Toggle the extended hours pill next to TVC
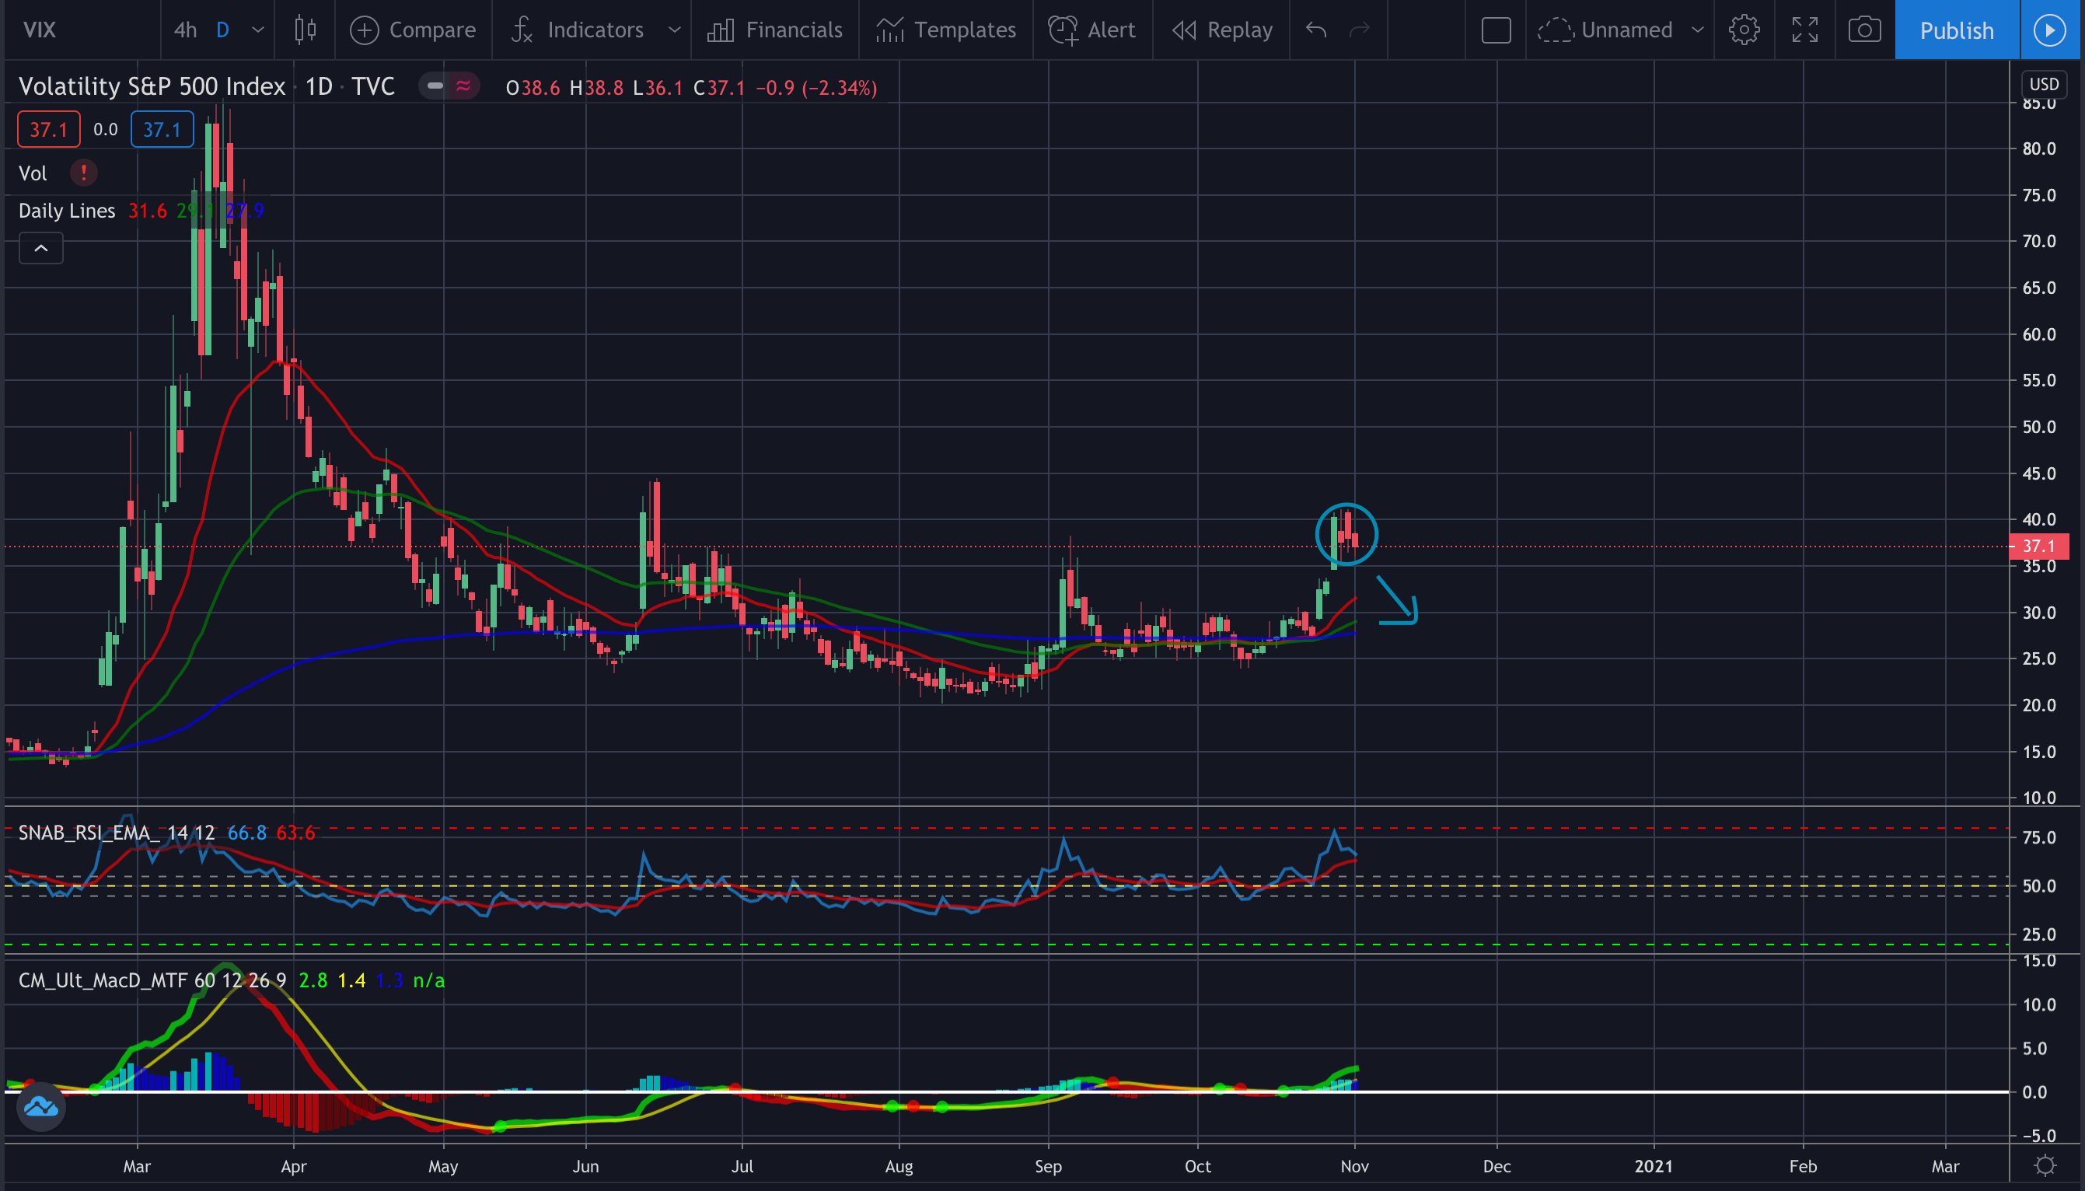 (449, 86)
